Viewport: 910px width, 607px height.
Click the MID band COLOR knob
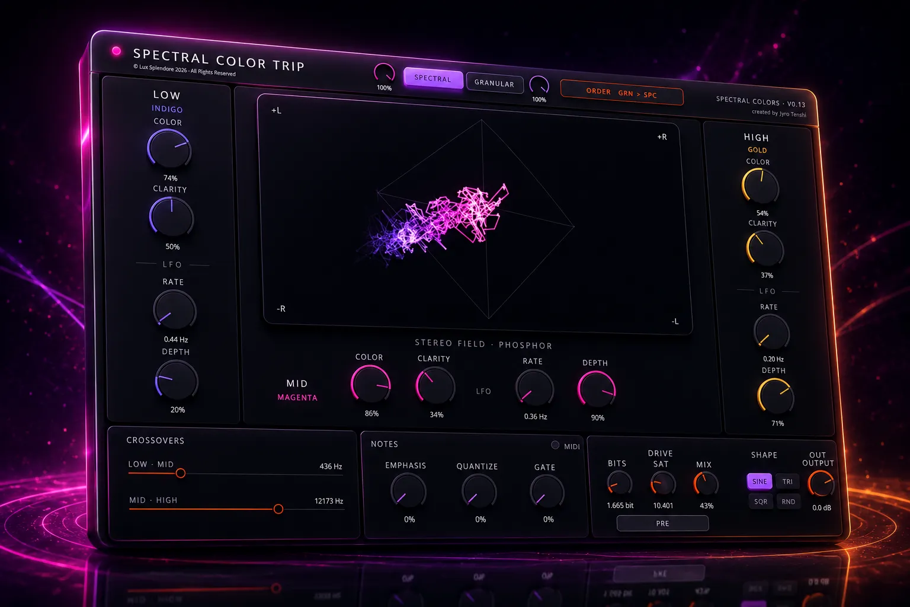pyautogui.click(x=371, y=384)
